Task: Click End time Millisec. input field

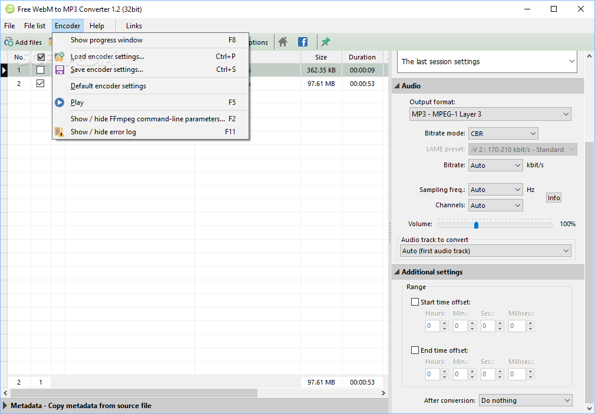Action: coord(517,375)
